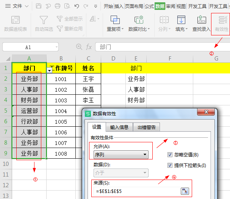Toggle the 忽略空值 checkbox
This screenshot has height=199, width=230.
point(170,155)
